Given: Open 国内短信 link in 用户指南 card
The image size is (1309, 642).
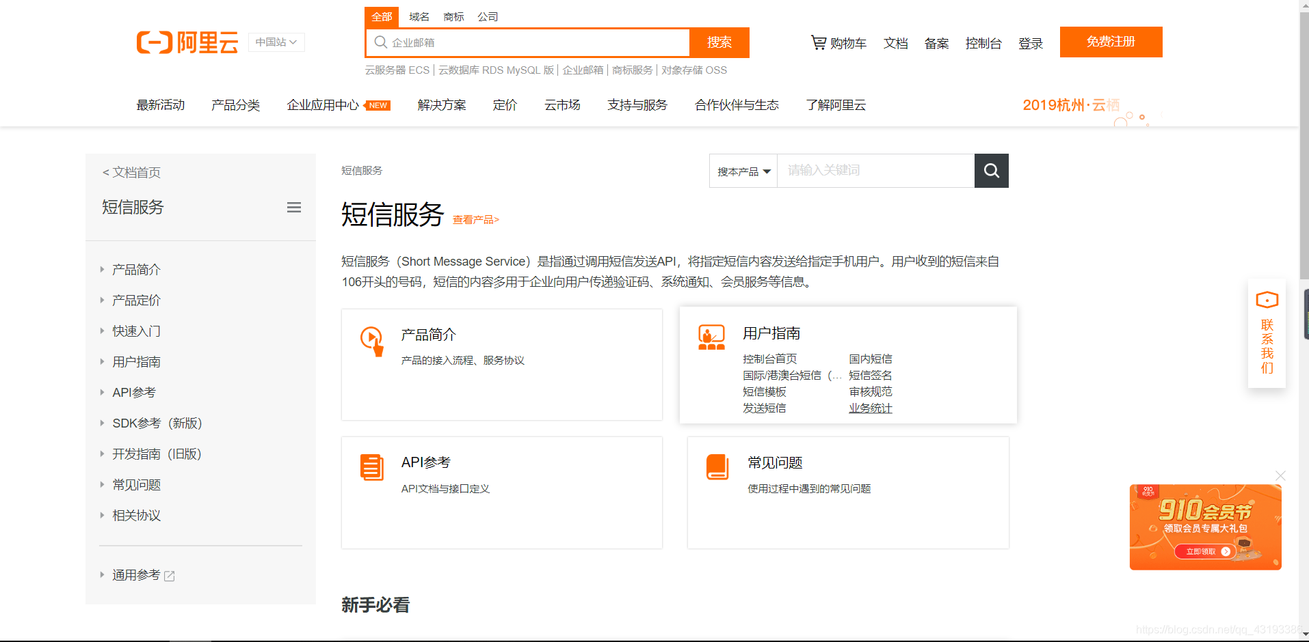Looking at the screenshot, I should (871, 359).
